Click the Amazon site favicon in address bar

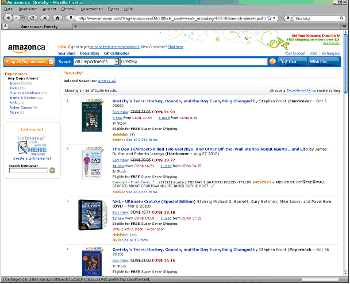tap(71, 18)
